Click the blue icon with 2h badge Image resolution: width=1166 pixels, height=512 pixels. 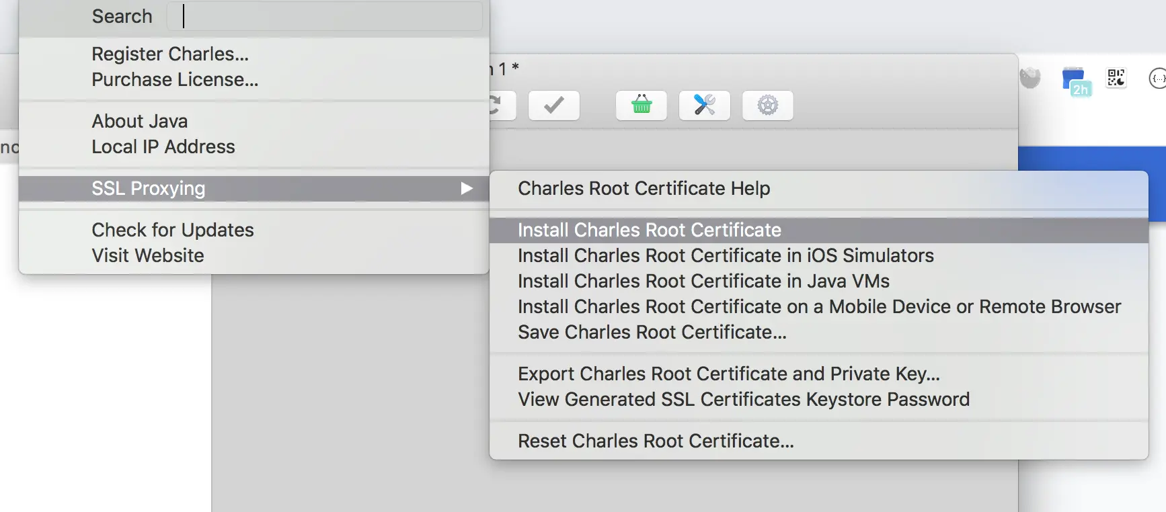point(1075,81)
